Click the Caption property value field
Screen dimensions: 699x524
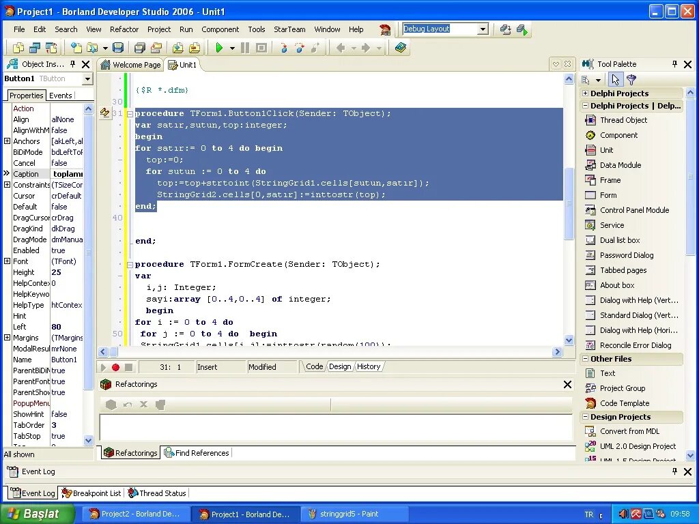click(66, 174)
